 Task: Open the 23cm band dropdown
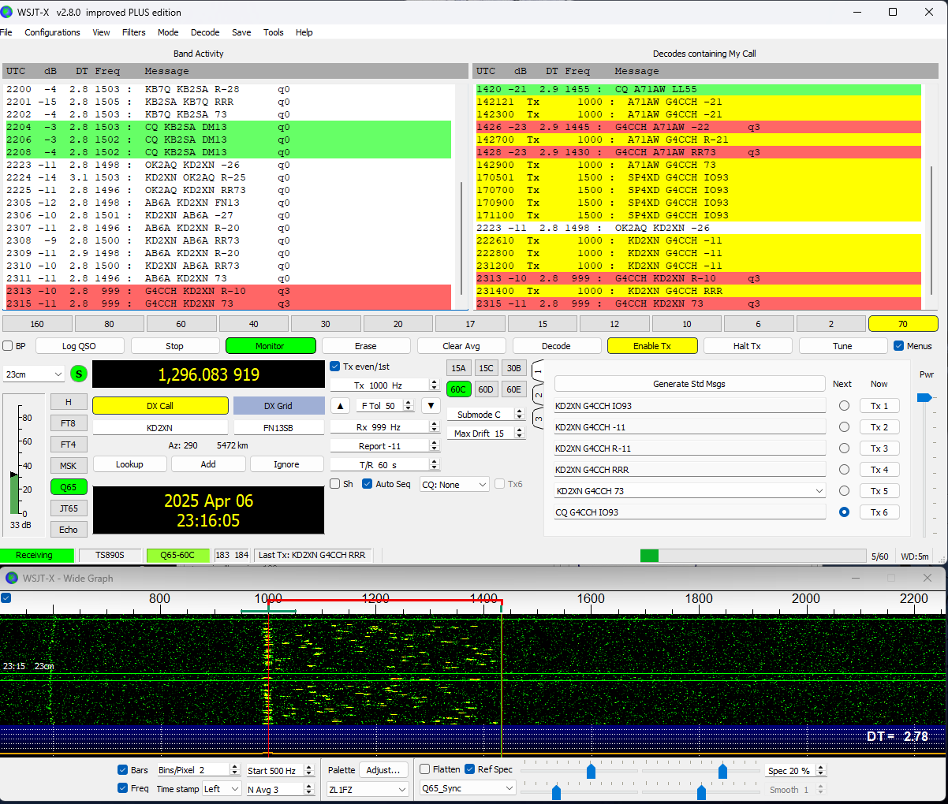(x=34, y=374)
